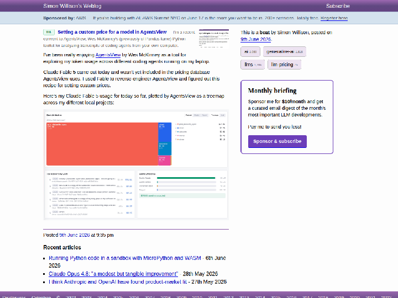Open the Claude Opus 4.8 article

113,274
